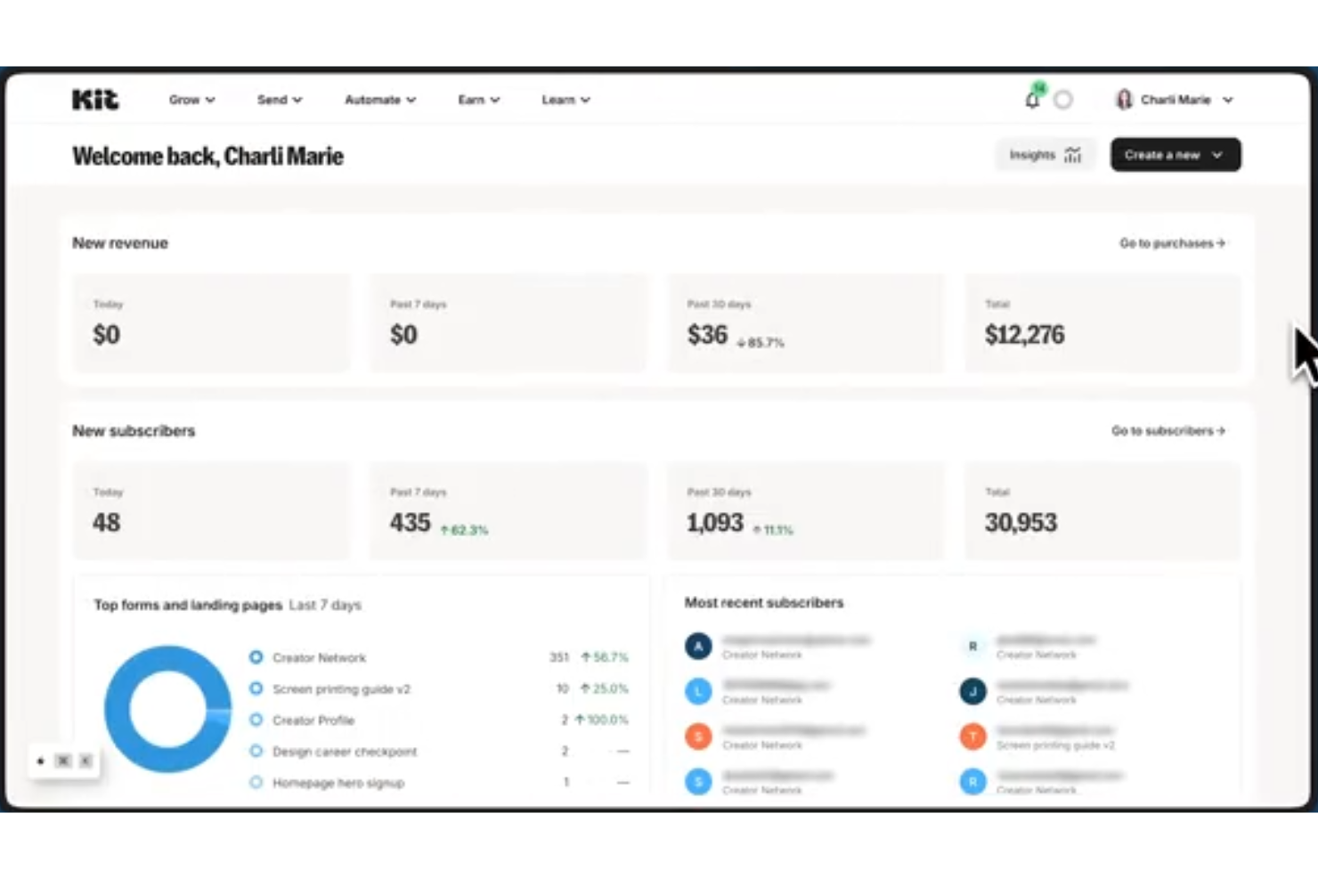1318x879 pixels.
Task: Open subscriber with blue R avatar
Action: point(972,781)
